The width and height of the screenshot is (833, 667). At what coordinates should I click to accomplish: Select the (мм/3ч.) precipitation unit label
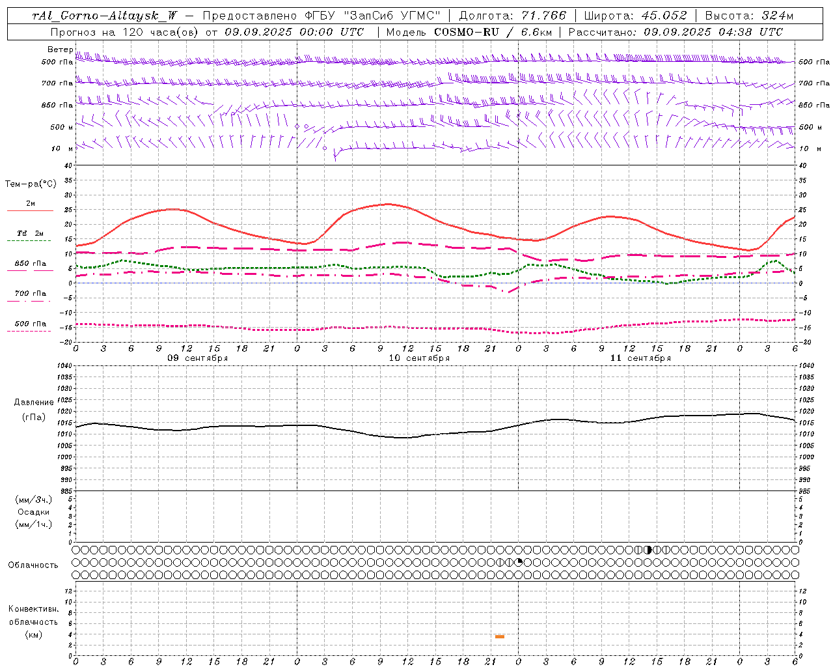(34, 500)
